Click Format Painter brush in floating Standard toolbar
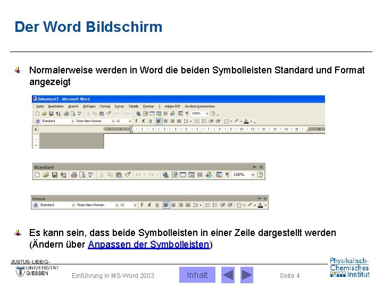 click(x=128, y=175)
